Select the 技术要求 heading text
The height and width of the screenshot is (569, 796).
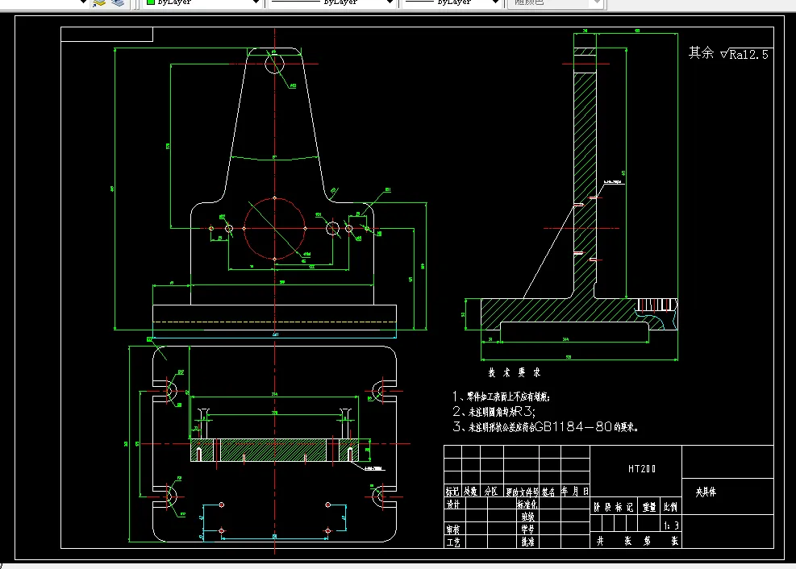click(x=514, y=373)
